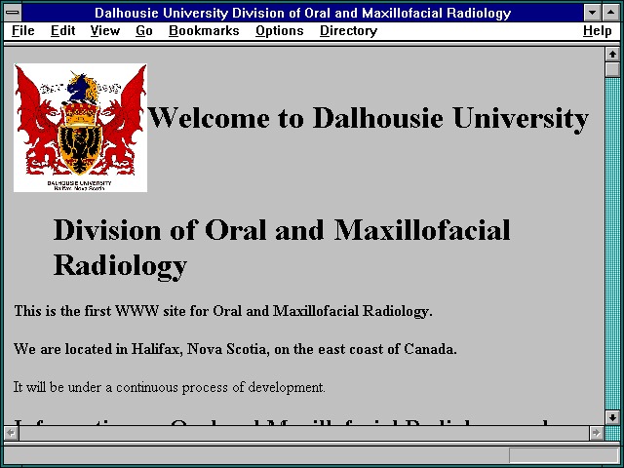Open the window control menu box
Viewport: 624px width, 468px height.
(13, 13)
